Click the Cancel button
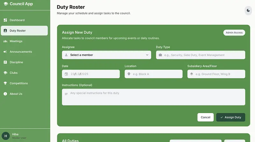Viewport: 255px width, 142px height. [205, 117]
